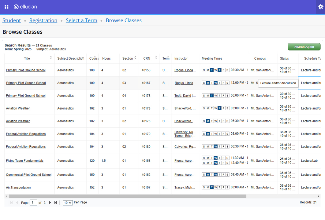Click Student breadcrumb link
Image resolution: width=325 pixels, height=220 pixels.
point(12,20)
